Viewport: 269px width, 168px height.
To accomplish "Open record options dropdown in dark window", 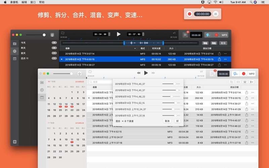I will coord(217,35).
